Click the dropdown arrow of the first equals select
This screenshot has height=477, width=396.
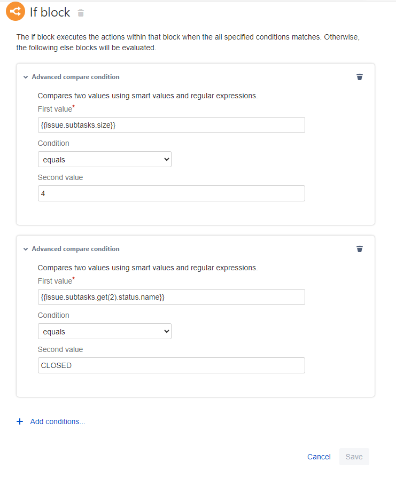[x=167, y=159]
